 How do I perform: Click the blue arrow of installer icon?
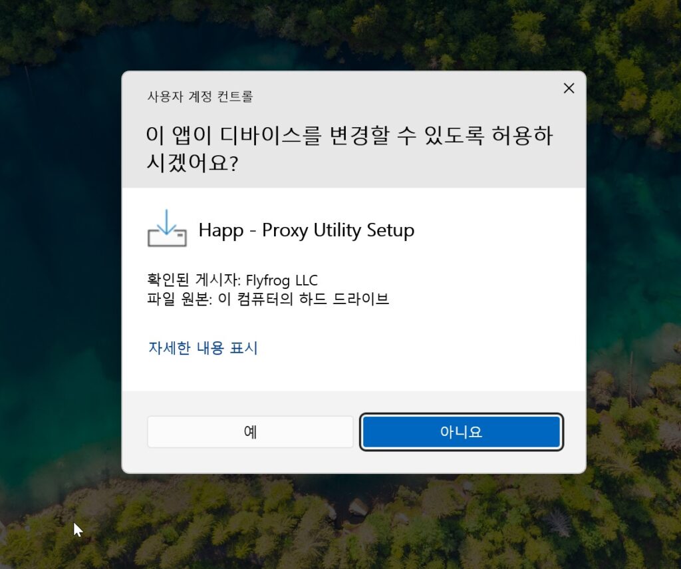click(x=166, y=222)
